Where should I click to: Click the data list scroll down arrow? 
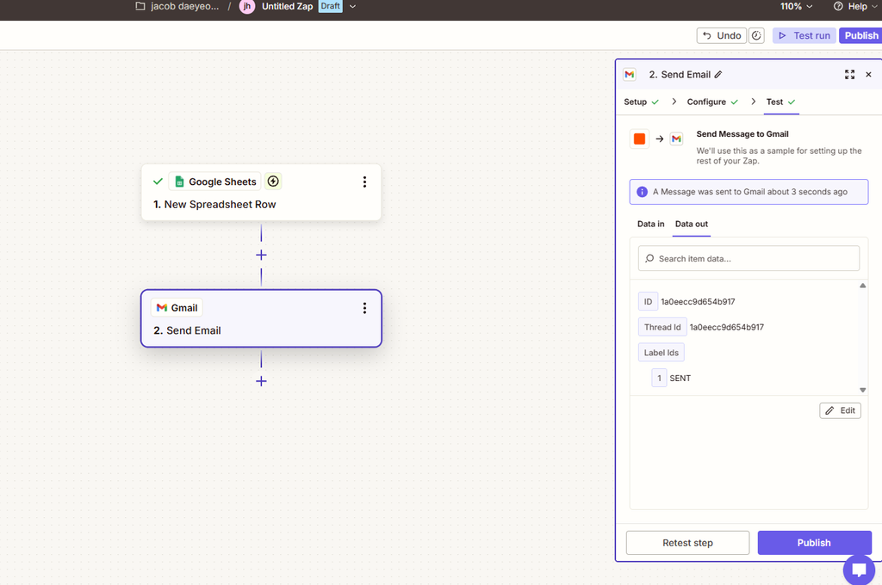click(862, 390)
